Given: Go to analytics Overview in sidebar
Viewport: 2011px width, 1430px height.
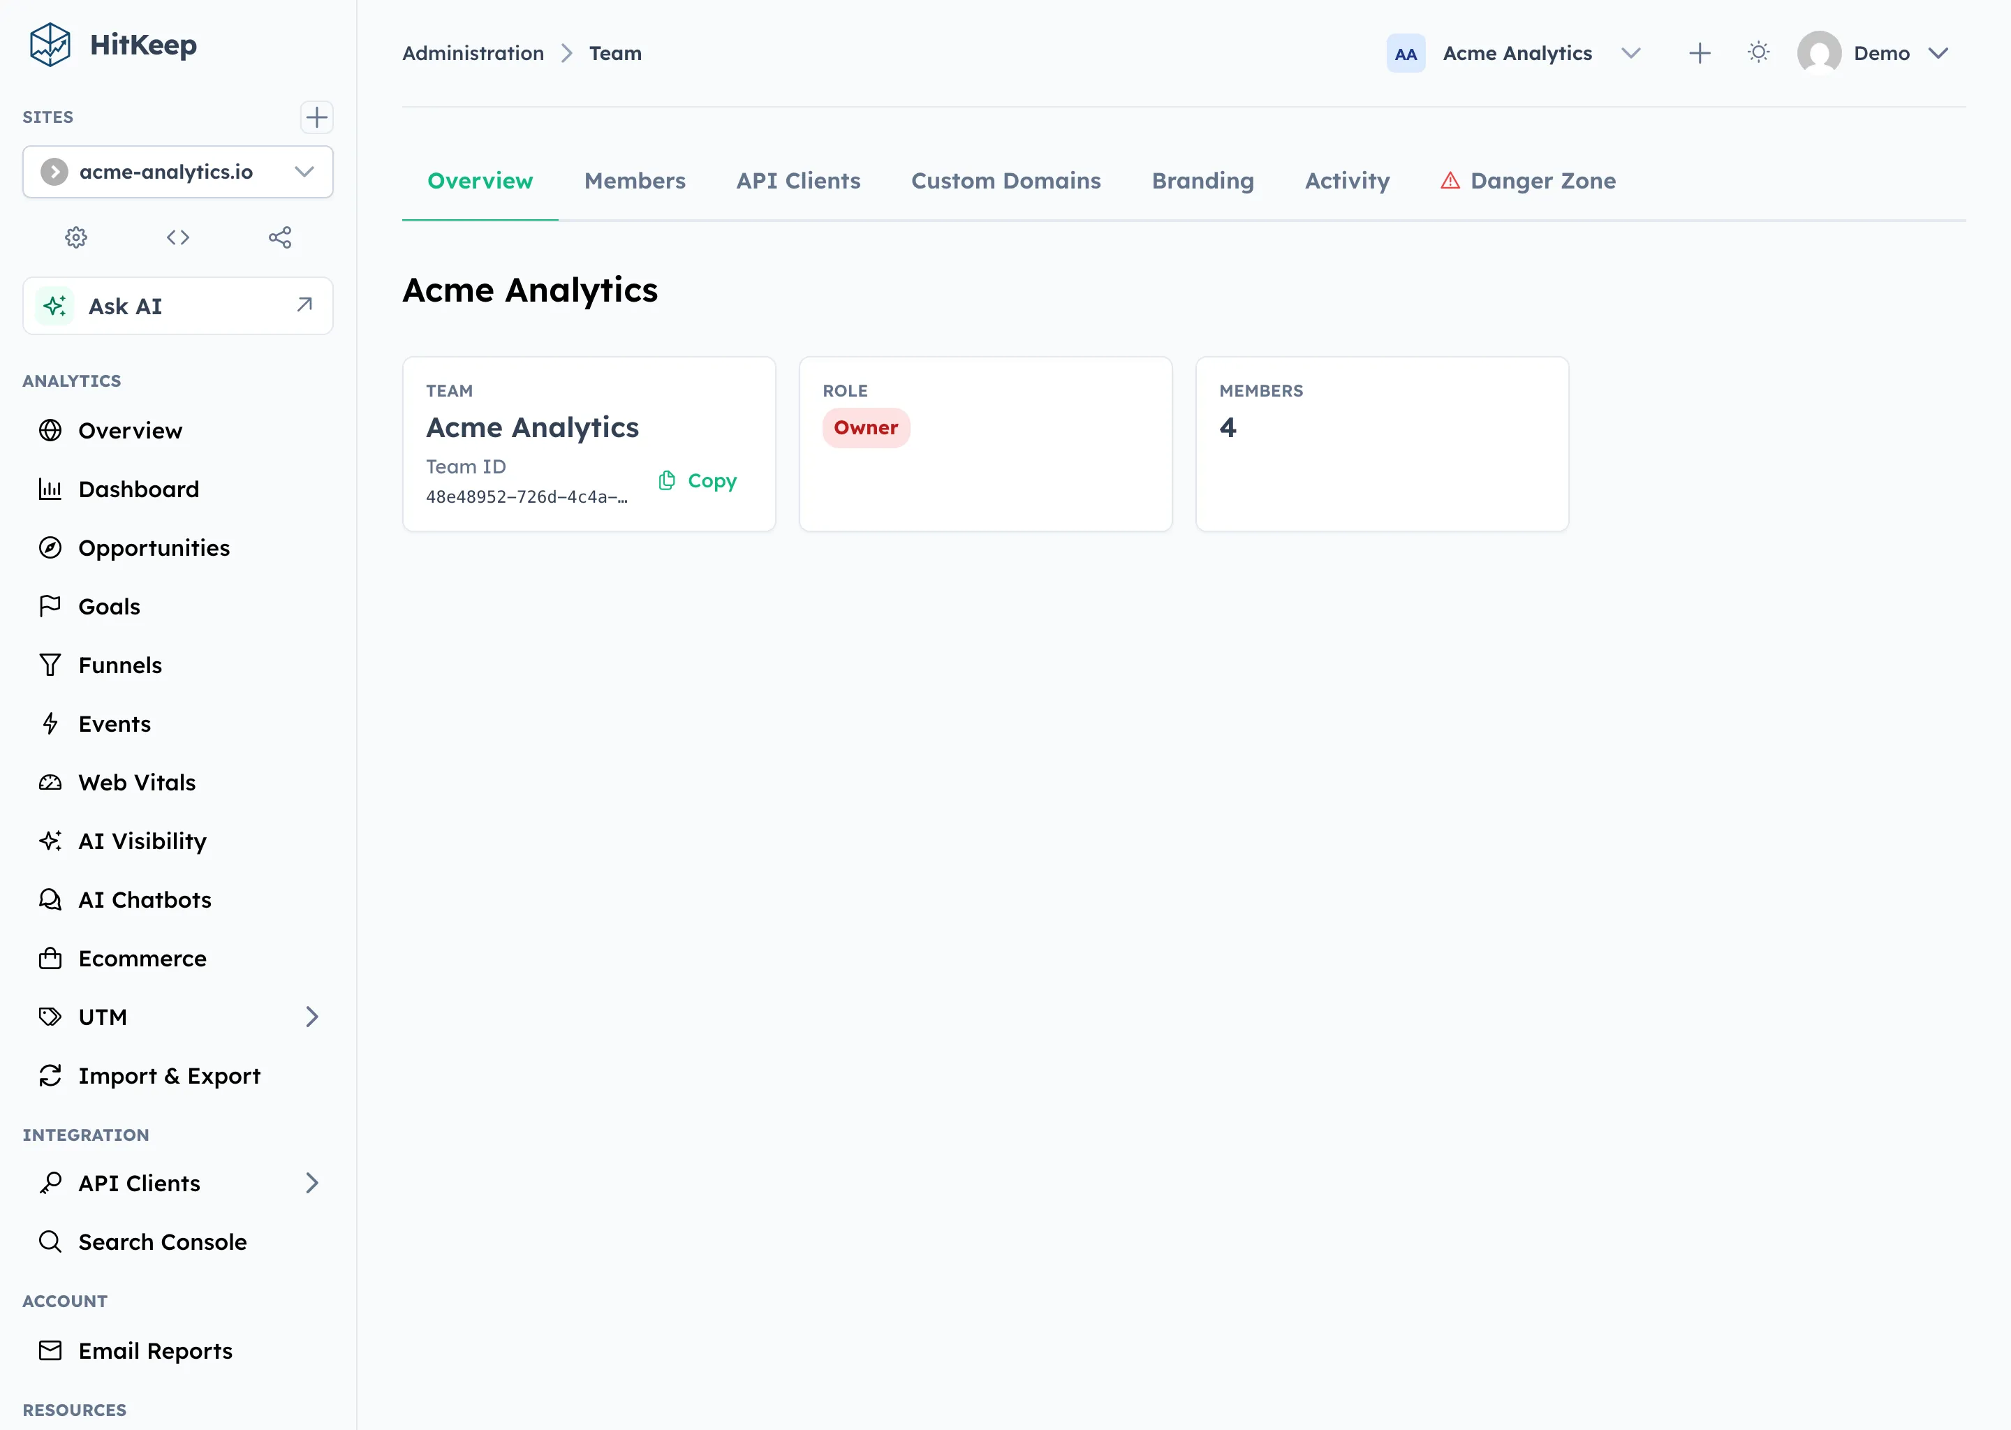Looking at the screenshot, I should click(178, 431).
